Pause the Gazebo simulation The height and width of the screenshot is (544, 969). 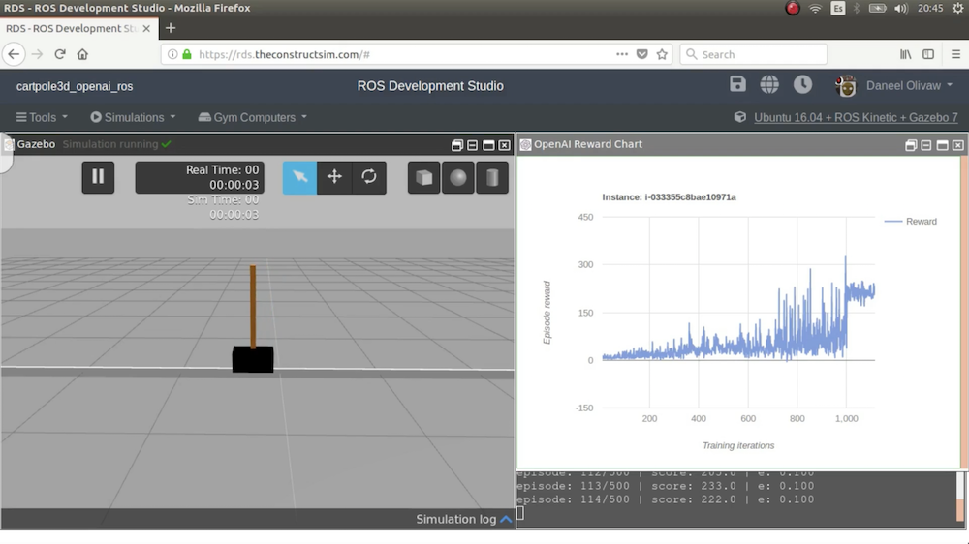coord(98,177)
